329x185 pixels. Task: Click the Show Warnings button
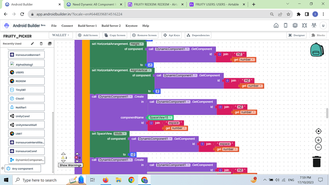pos(71,165)
